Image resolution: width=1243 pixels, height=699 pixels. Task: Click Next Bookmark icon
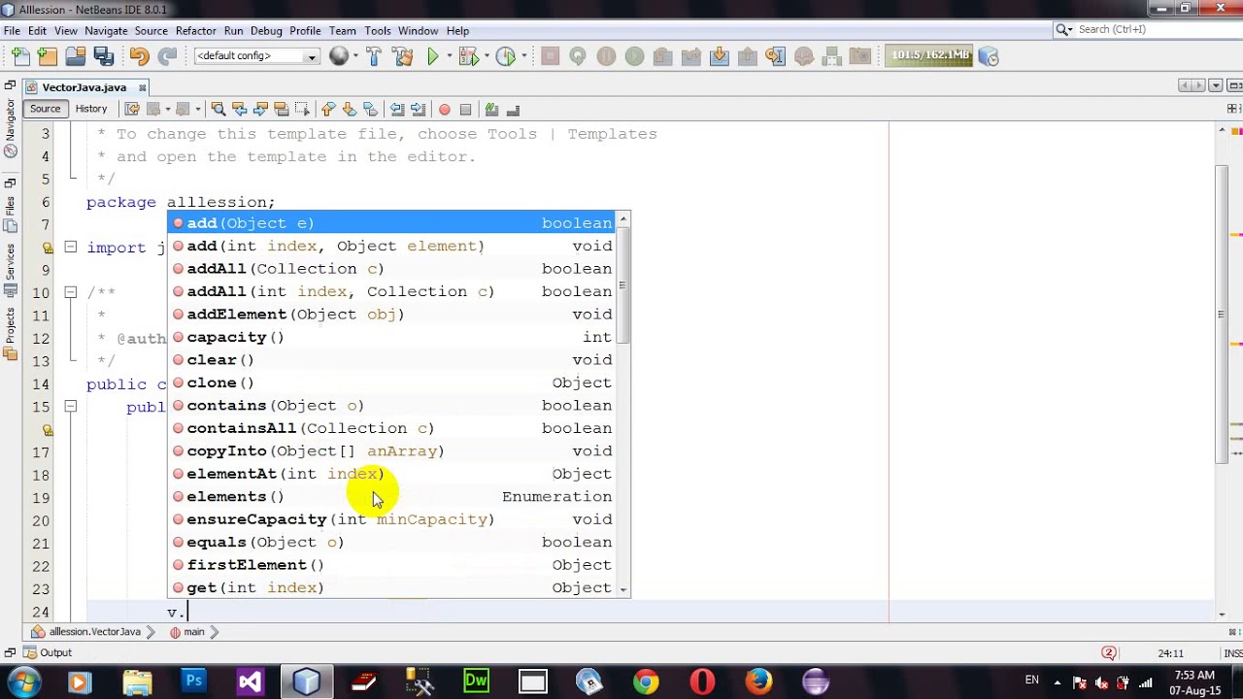pos(349,109)
